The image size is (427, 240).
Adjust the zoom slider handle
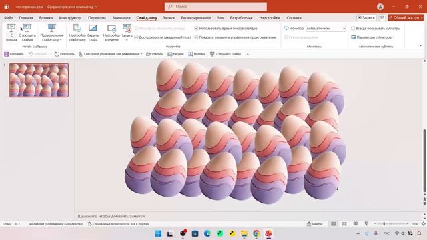384,224
